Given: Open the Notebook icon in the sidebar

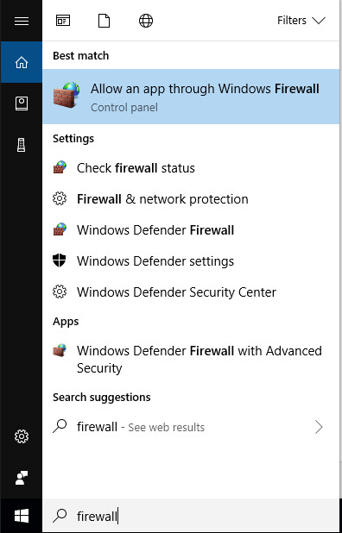Looking at the screenshot, I should point(21,103).
